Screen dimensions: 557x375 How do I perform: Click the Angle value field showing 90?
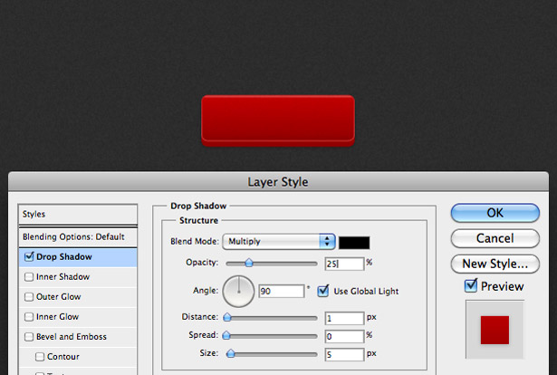(x=282, y=291)
